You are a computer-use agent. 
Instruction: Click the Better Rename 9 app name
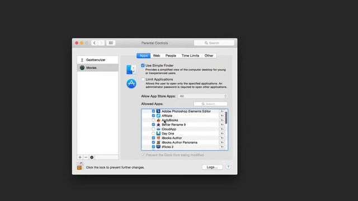(x=173, y=125)
